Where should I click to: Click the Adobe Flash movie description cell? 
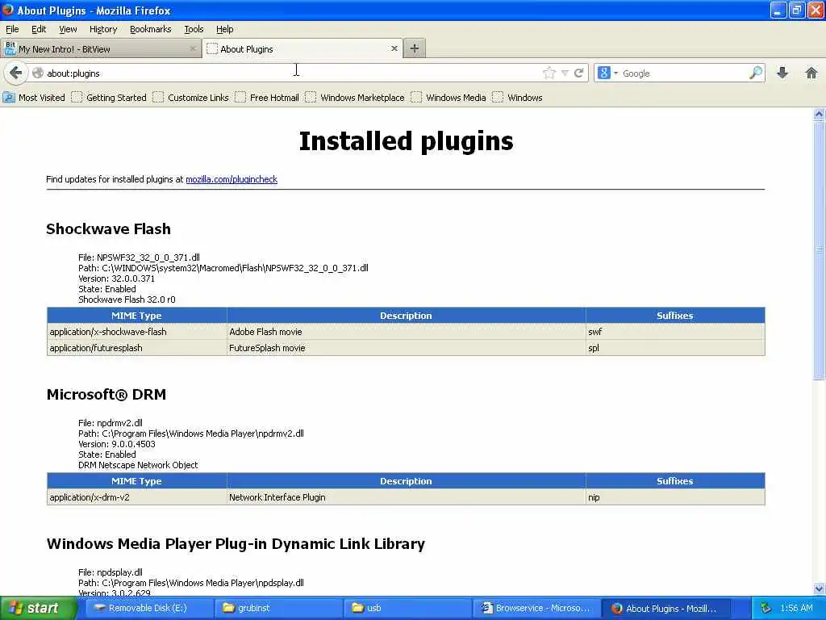click(407, 332)
